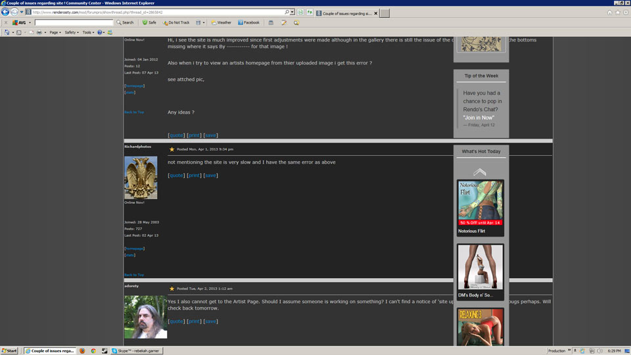Open the recent pages dropdown arrow
Viewport: 631px width, 355px height.
[22, 12]
